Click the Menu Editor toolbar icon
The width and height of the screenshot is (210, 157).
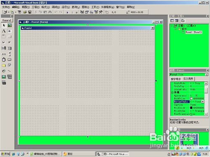(x=19, y=12)
